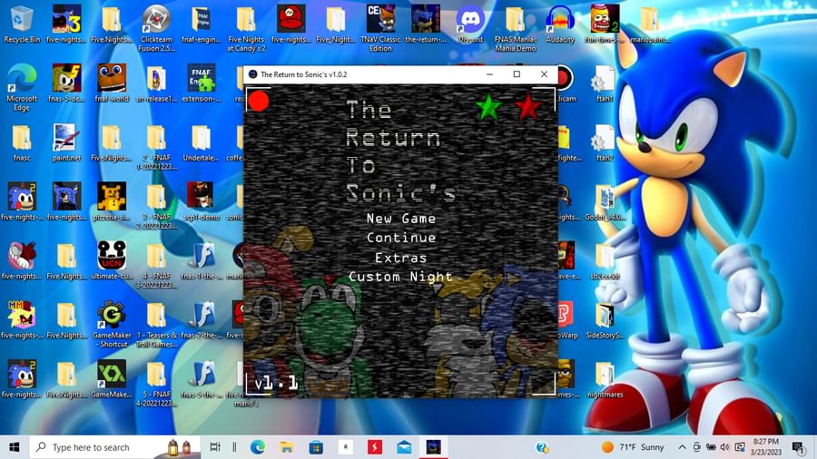Click the green star on title screen
The width and height of the screenshot is (817, 459).
488,107
